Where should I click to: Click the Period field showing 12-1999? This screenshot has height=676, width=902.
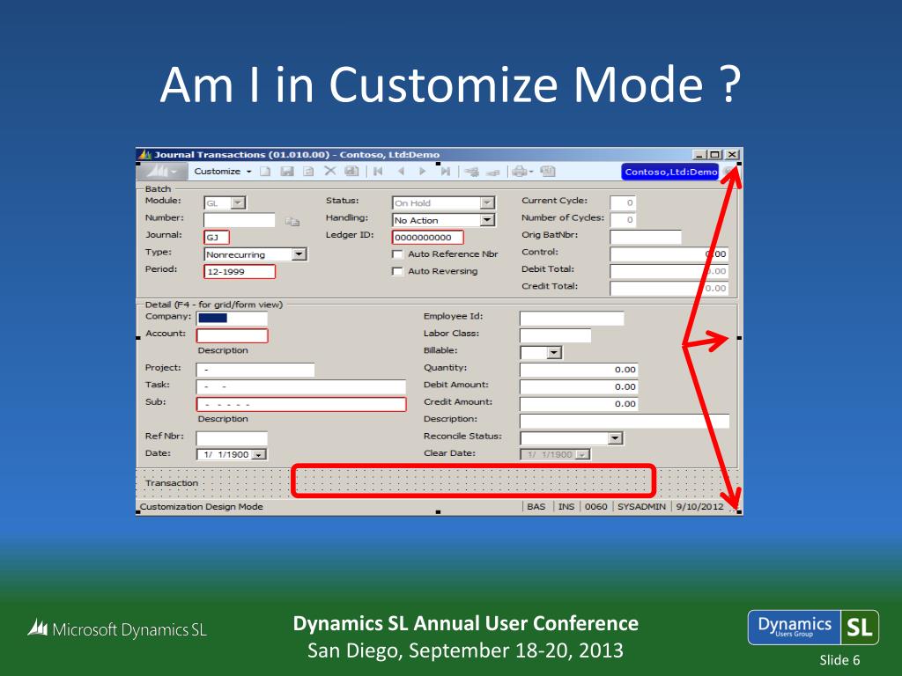[x=240, y=271]
